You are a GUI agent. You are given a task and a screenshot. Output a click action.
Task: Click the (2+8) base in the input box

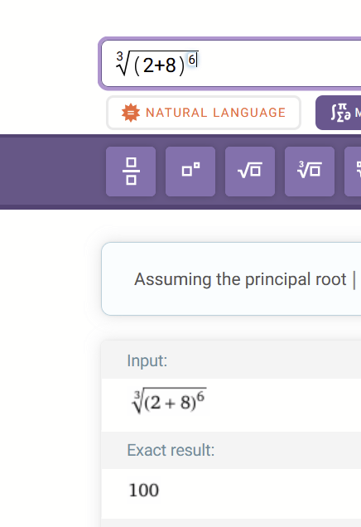click(159, 65)
